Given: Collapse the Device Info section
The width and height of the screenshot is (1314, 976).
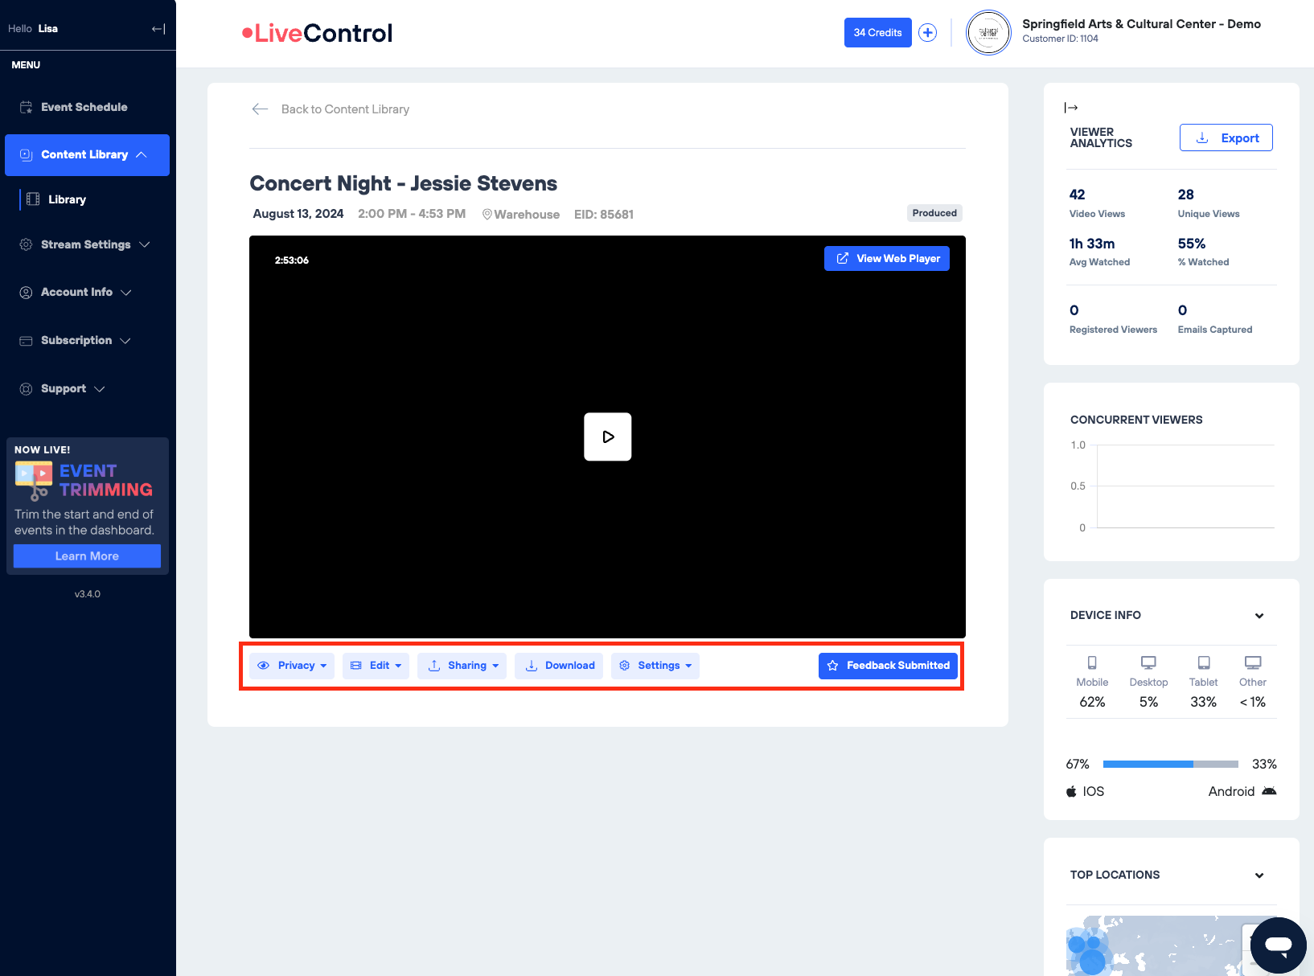Looking at the screenshot, I should pos(1259,616).
